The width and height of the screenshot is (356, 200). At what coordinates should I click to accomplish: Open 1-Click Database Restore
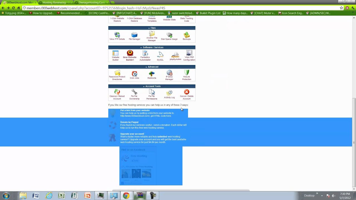pyautogui.click(x=134, y=19)
